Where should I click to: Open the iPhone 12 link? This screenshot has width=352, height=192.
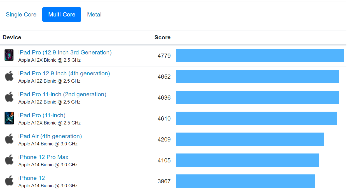[x=32, y=178]
